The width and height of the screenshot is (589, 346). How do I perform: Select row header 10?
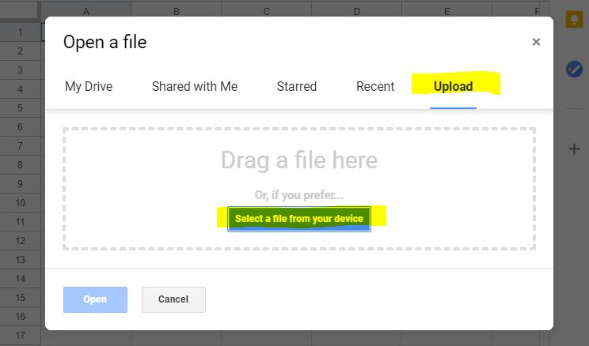[21, 203]
